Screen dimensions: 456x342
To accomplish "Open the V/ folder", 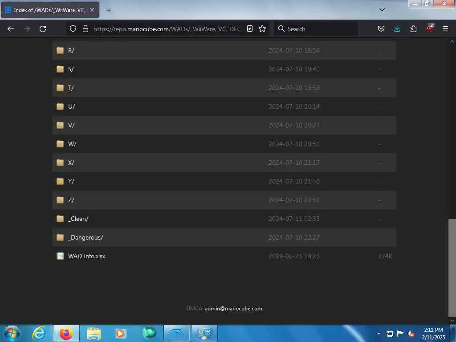I will pyautogui.click(x=71, y=125).
